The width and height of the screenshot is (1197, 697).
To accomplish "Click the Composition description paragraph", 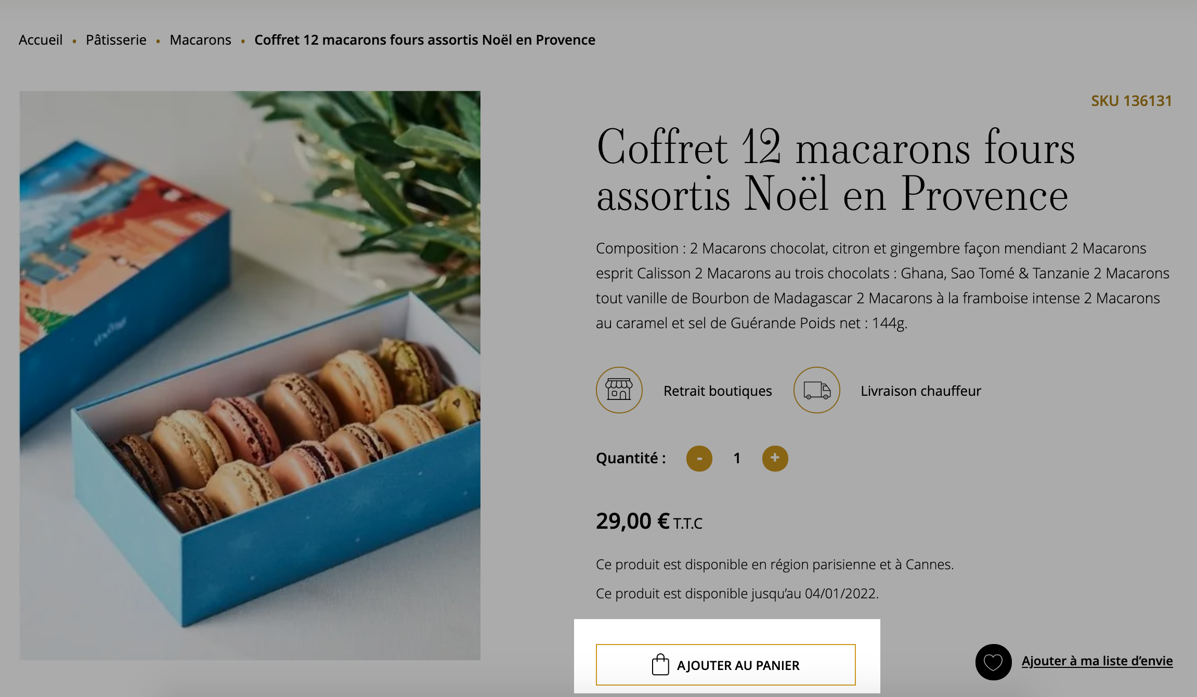I will point(882,286).
